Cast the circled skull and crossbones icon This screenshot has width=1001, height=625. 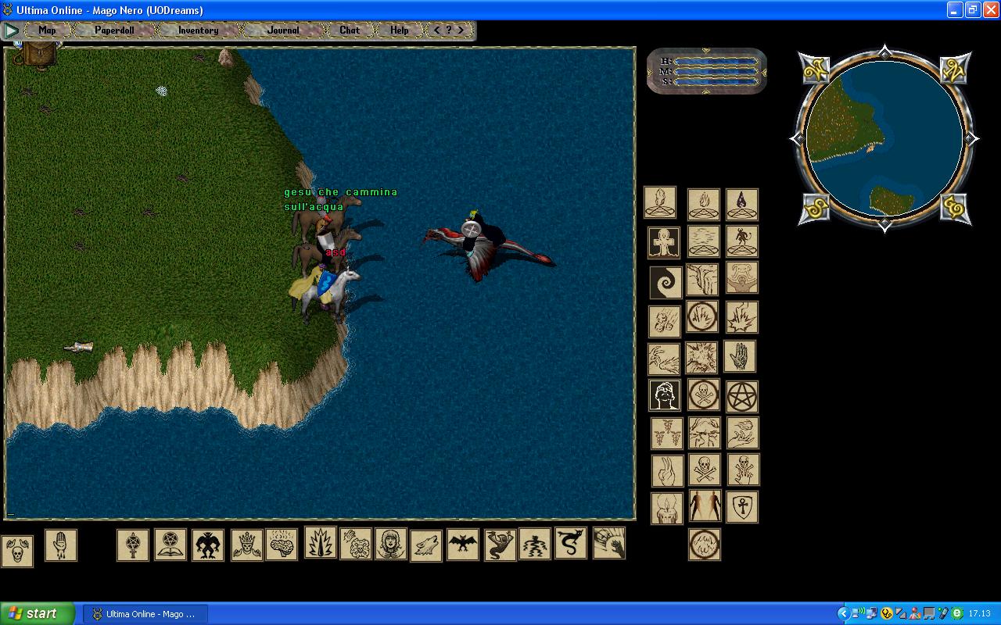click(x=703, y=395)
